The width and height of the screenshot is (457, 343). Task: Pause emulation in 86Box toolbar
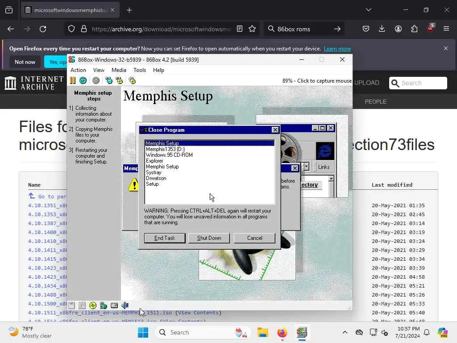click(x=73, y=80)
